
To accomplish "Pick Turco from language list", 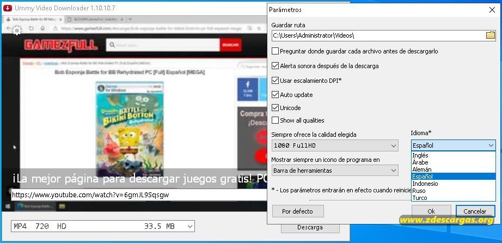I will (x=454, y=198).
